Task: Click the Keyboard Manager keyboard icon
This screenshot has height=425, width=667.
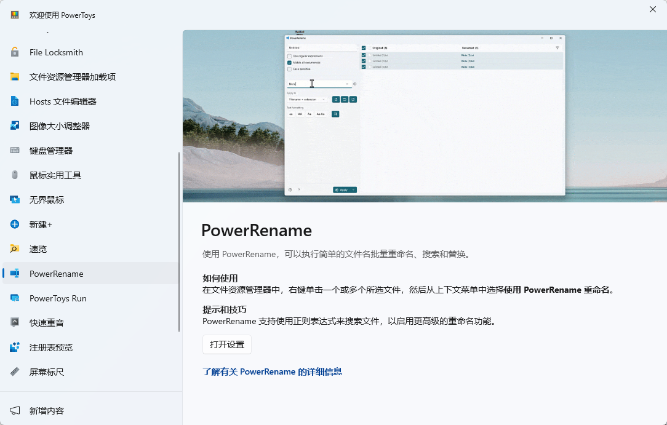Action: (x=15, y=151)
